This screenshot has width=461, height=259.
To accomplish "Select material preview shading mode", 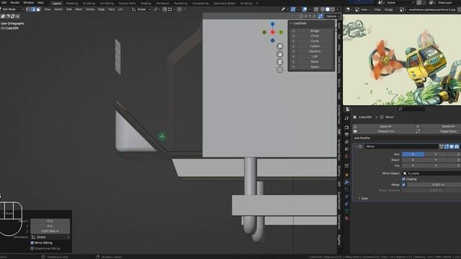I will pyautogui.click(x=333, y=9).
